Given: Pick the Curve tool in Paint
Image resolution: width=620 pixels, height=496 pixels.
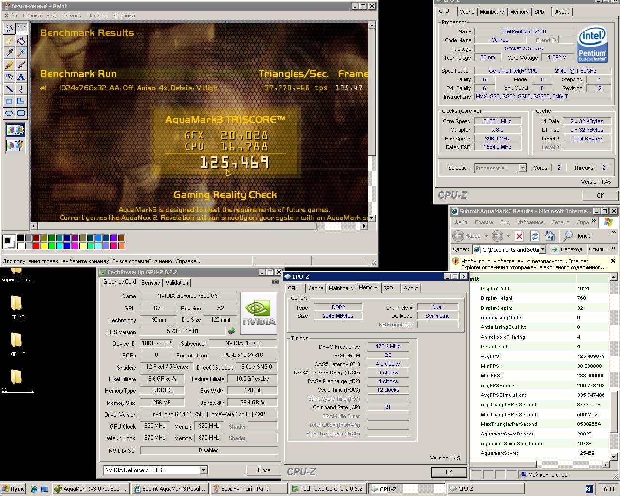Looking at the screenshot, I should tap(21, 89).
